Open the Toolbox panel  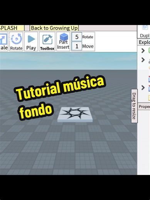coord(47,42)
